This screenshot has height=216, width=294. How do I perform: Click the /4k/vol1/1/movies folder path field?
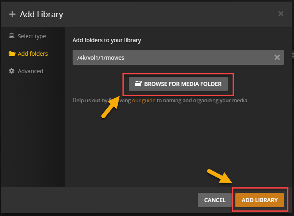point(172,57)
